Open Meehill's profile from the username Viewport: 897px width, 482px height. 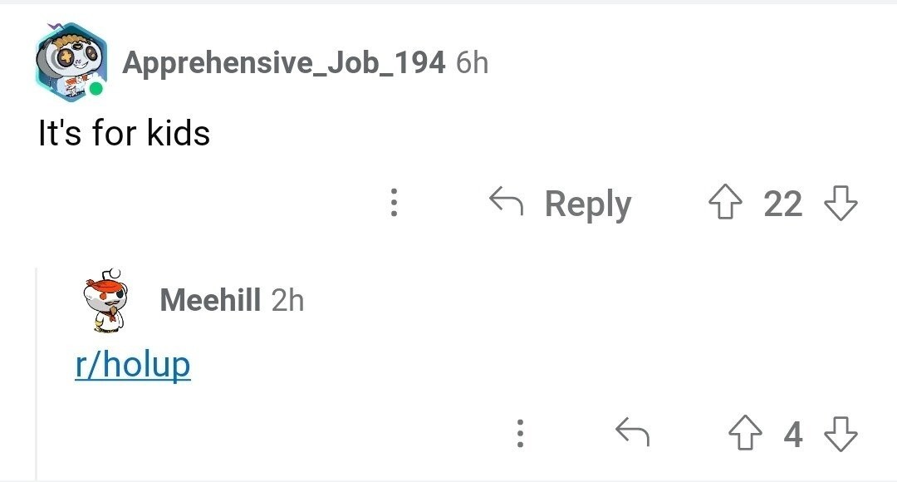click(210, 299)
